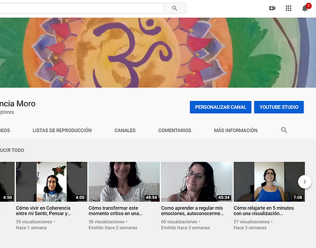The image size is (316, 248).
Task: Click in the YouTube search field
Action: 82,8
